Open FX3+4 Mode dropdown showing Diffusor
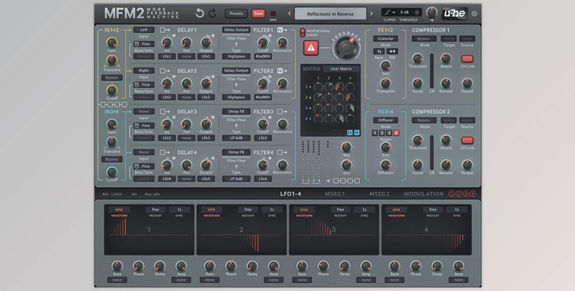Image resolution: width=575 pixels, height=291 pixels. point(385,120)
